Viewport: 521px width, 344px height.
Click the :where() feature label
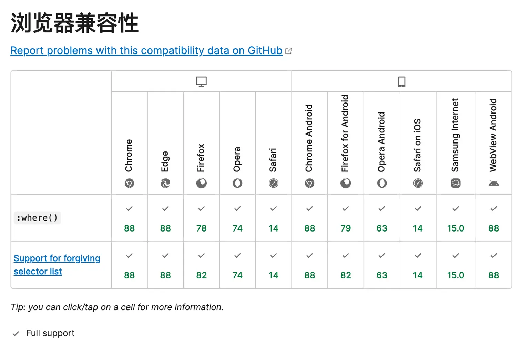coord(37,218)
